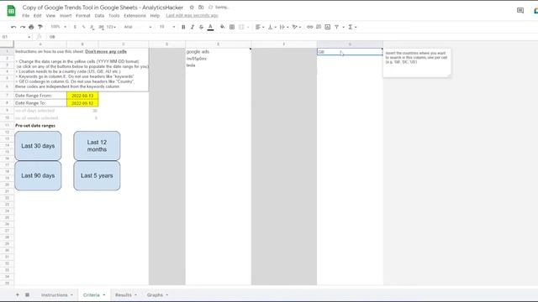Open the Horizontal align dropdown
The height and width of the screenshot is (302, 538).
pyautogui.click(x=260, y=27)
